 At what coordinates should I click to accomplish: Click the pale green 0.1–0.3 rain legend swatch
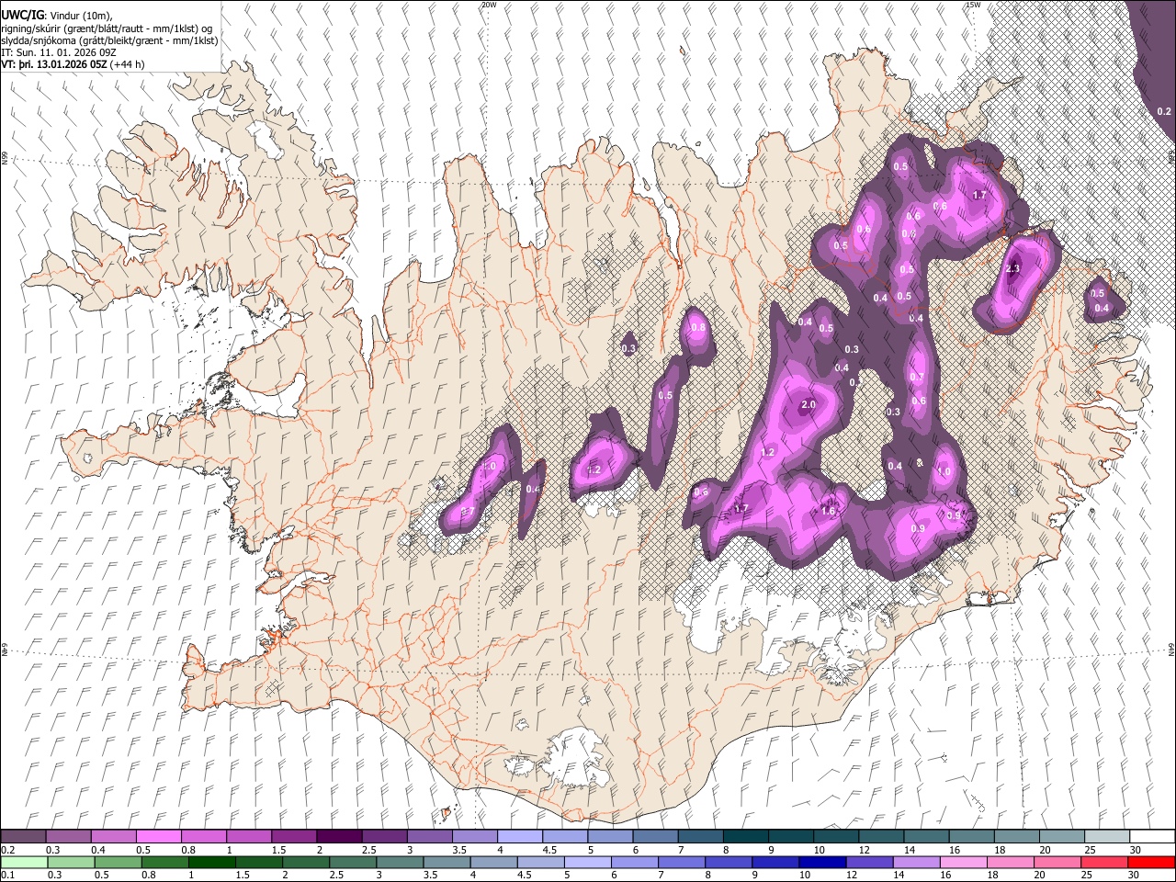23,863
